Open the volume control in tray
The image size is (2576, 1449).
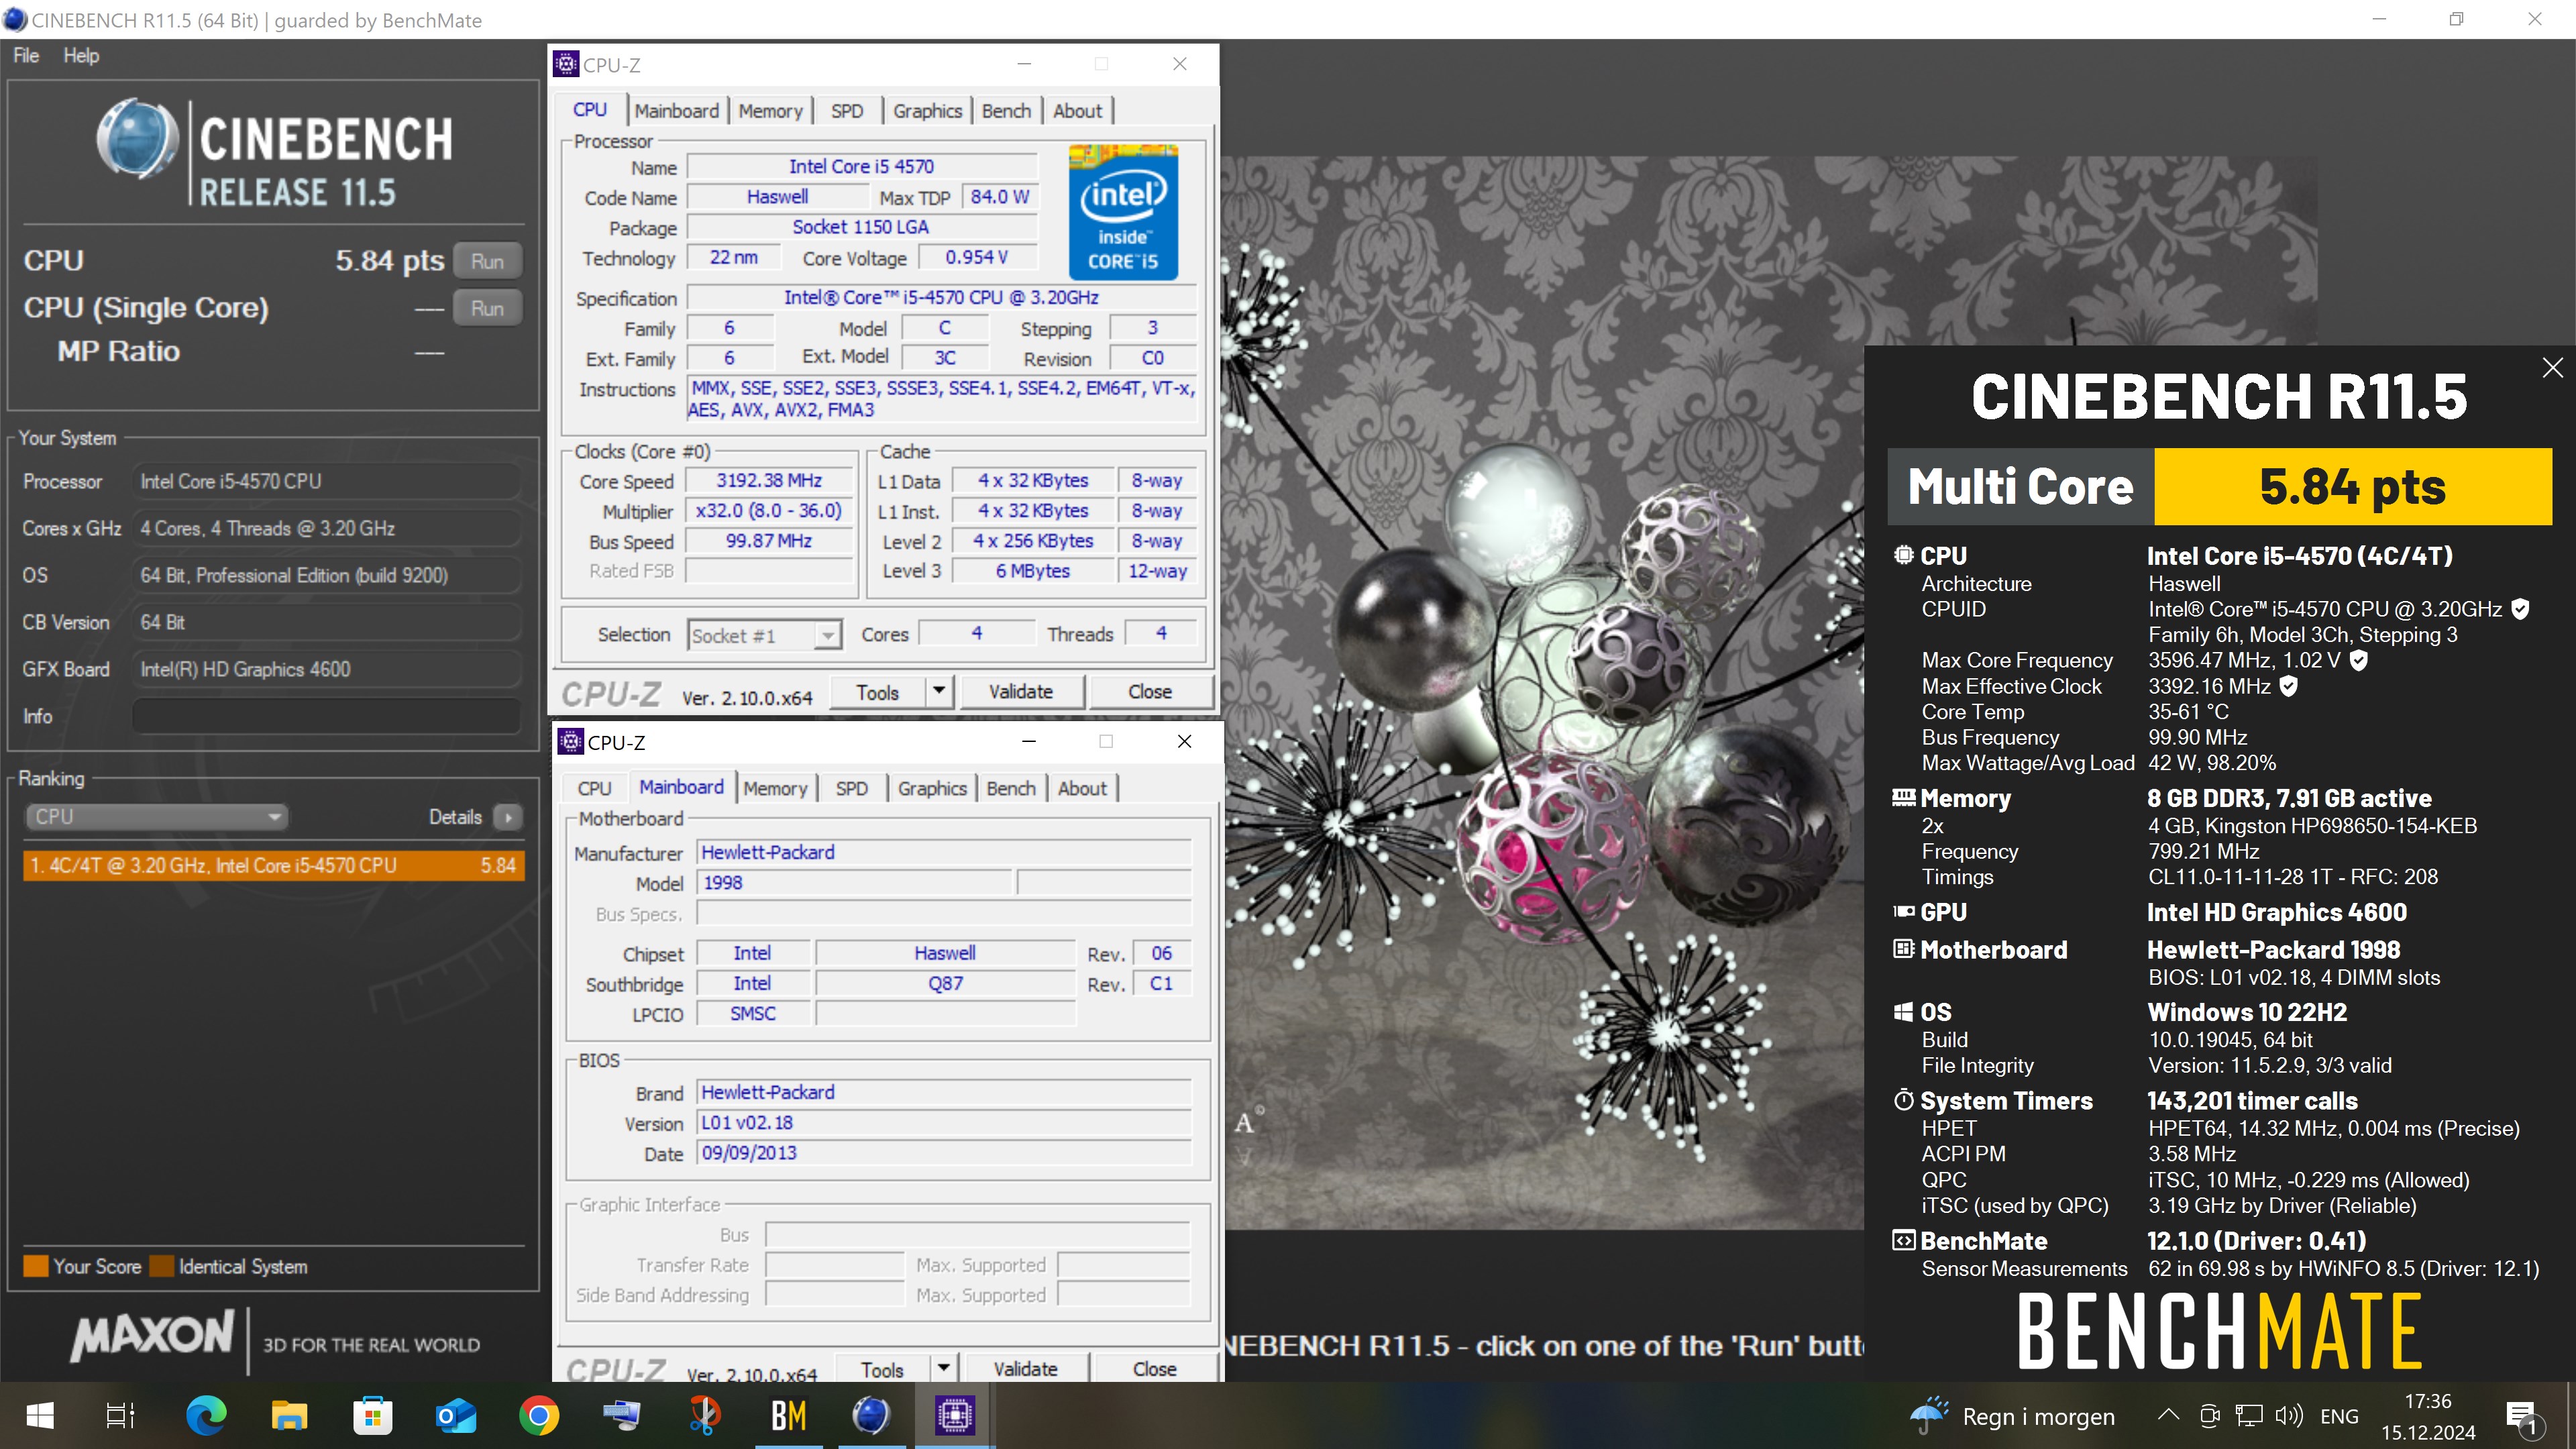(2289, 1416)
